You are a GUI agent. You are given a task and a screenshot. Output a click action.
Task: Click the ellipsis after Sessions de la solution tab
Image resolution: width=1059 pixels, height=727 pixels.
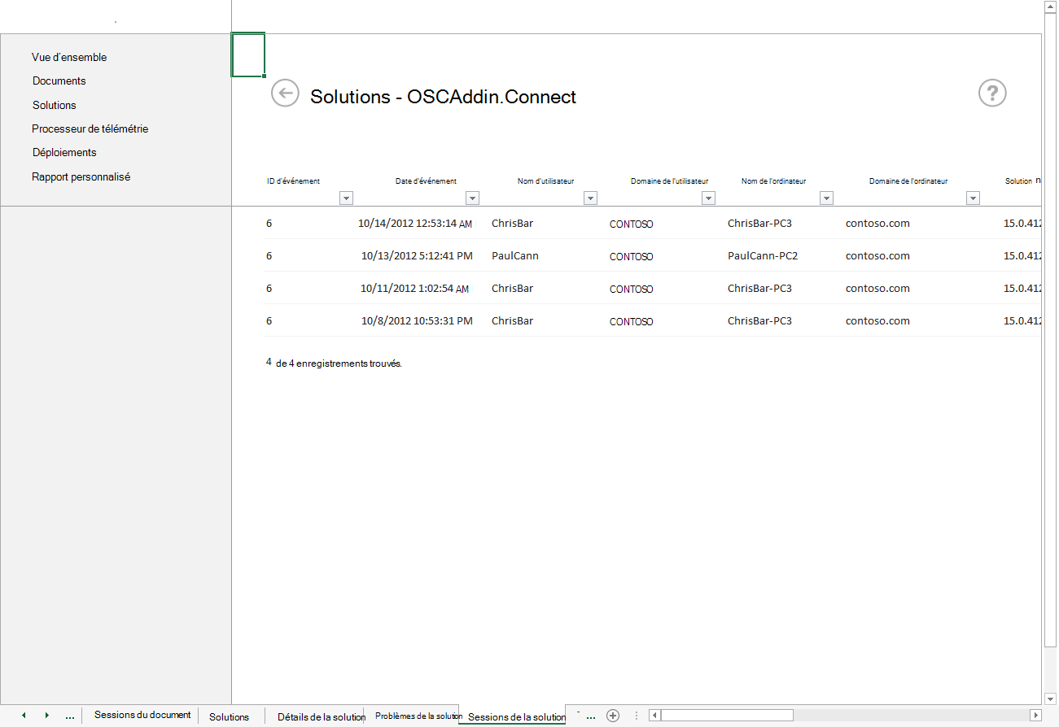(591, 716)
